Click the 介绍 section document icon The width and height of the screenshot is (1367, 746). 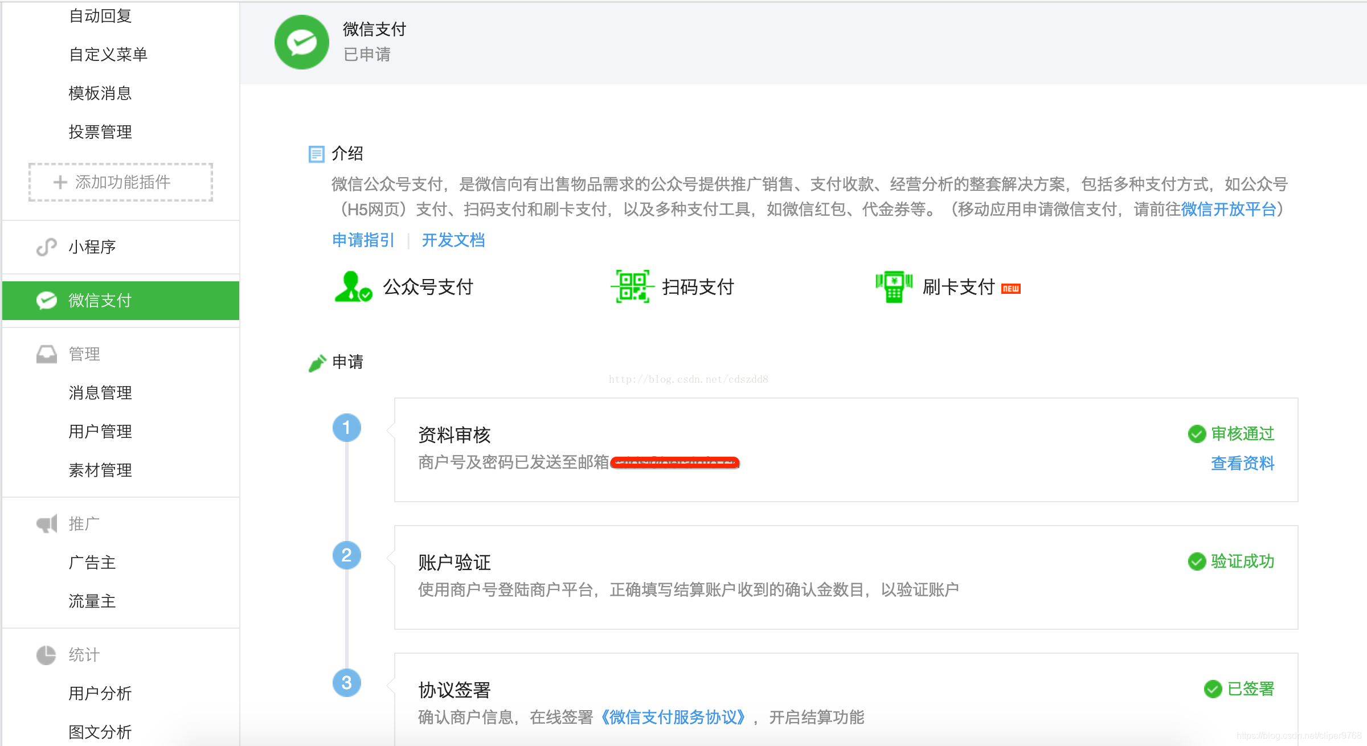[x=316, y=153]
